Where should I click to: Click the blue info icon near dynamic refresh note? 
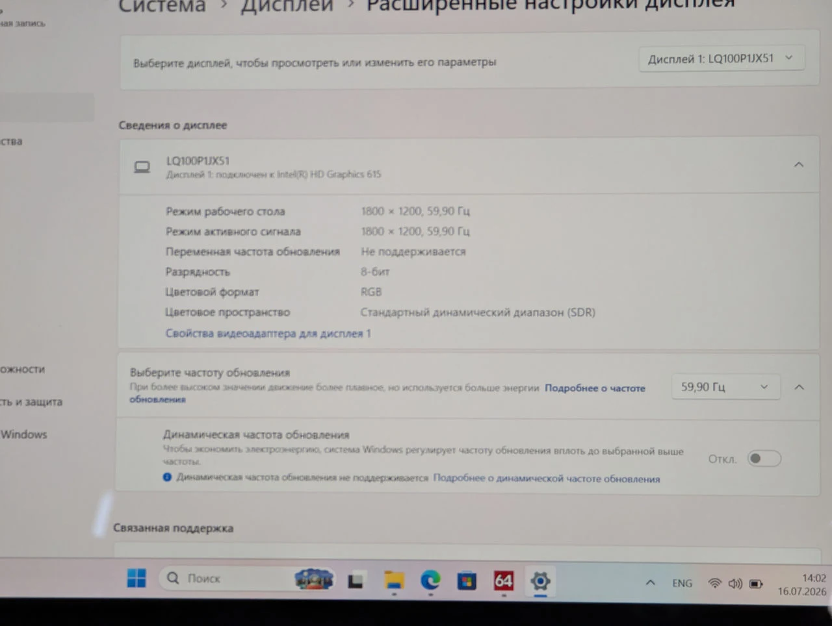167,477
